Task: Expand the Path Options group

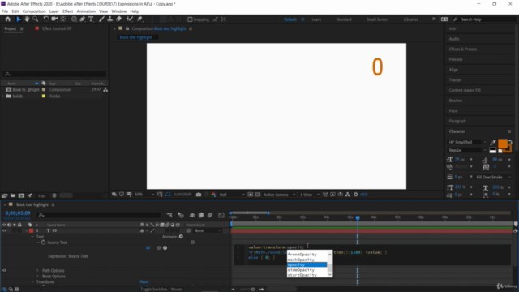Action: (x=38, y=270)
